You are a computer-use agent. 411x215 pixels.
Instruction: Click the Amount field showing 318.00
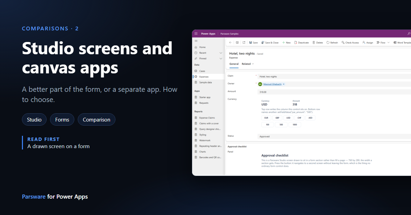[334, 92]
